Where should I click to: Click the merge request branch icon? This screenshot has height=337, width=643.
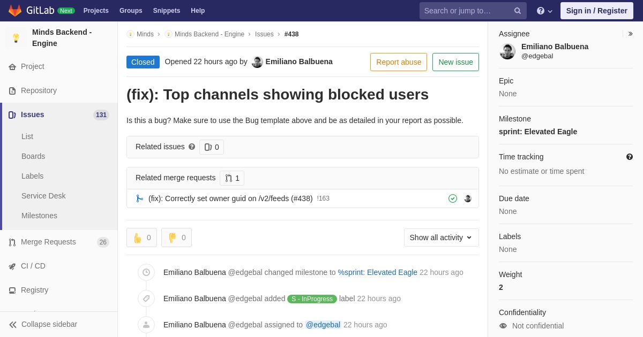(x=140, y=198)
